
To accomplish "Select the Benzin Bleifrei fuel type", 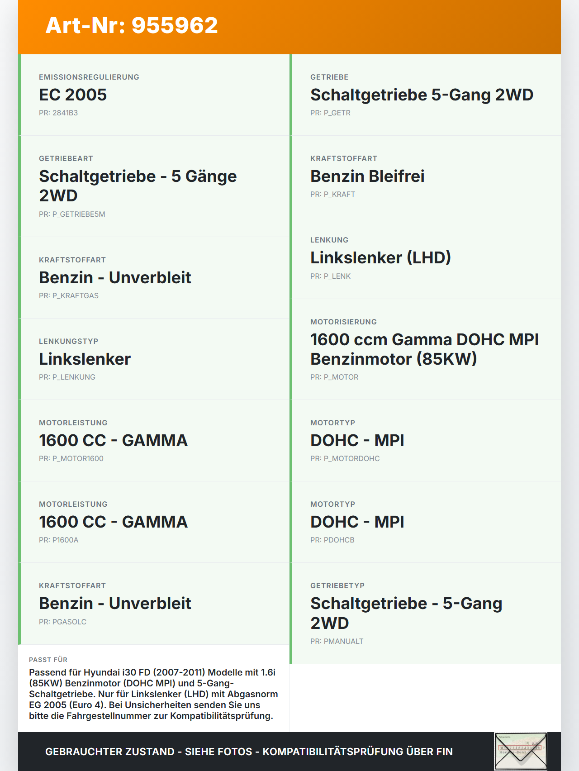I will point(367,176).
